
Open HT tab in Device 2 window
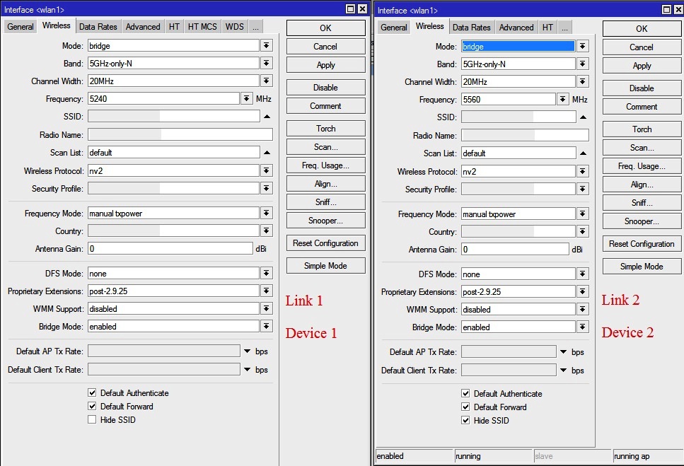tap(547, 28)
